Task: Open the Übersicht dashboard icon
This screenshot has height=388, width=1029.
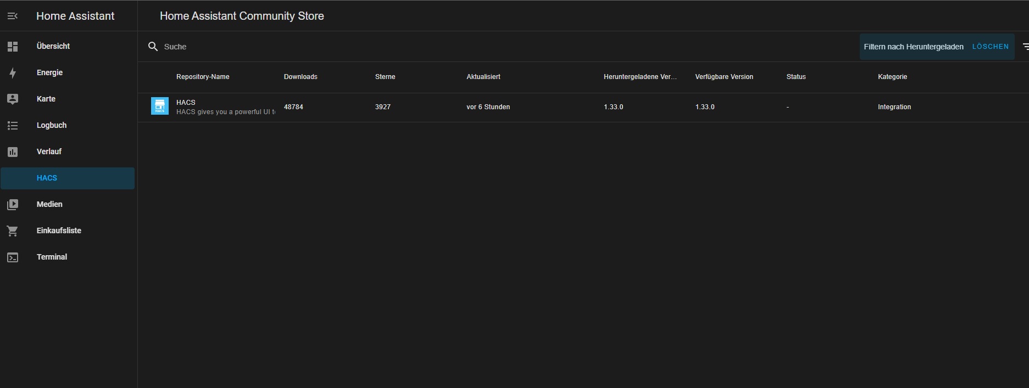Action: [13, 47]
